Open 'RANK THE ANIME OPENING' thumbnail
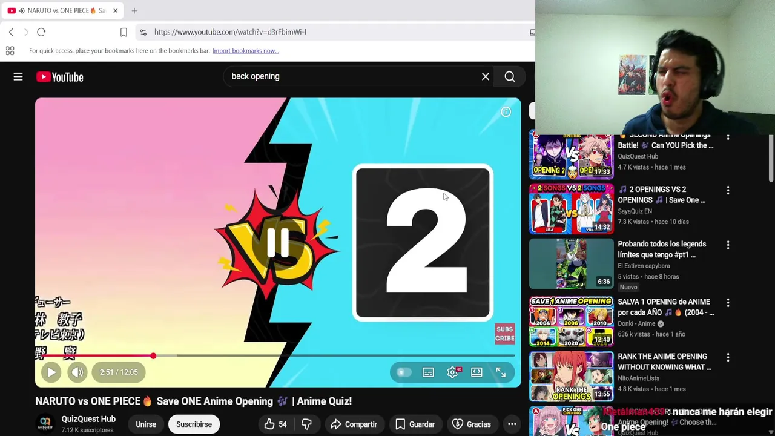 coord(572,377)
